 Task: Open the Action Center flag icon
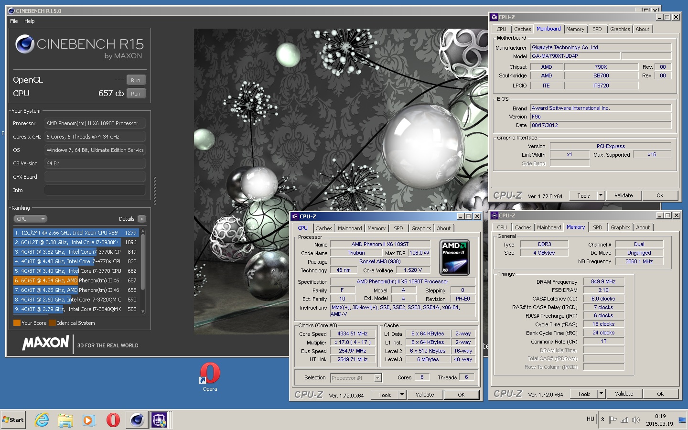(x=613, y=420)
